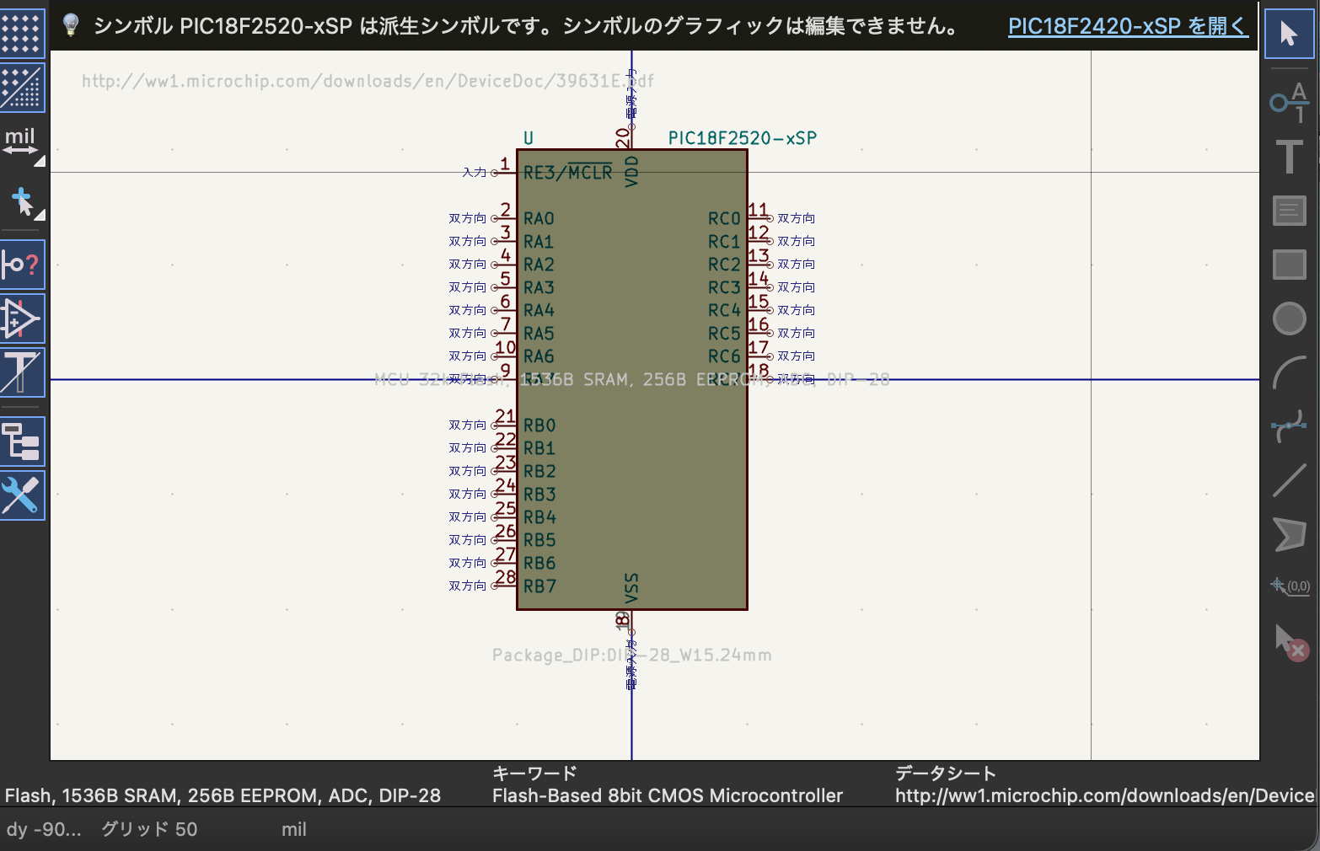1320x851 pixels.
Task: Click the Package_DIP footprint text
Action: 632,656
